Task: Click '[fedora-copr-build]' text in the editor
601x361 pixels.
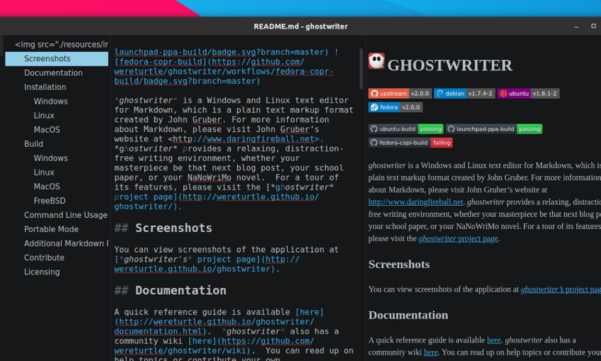Action: pos(160,62)
